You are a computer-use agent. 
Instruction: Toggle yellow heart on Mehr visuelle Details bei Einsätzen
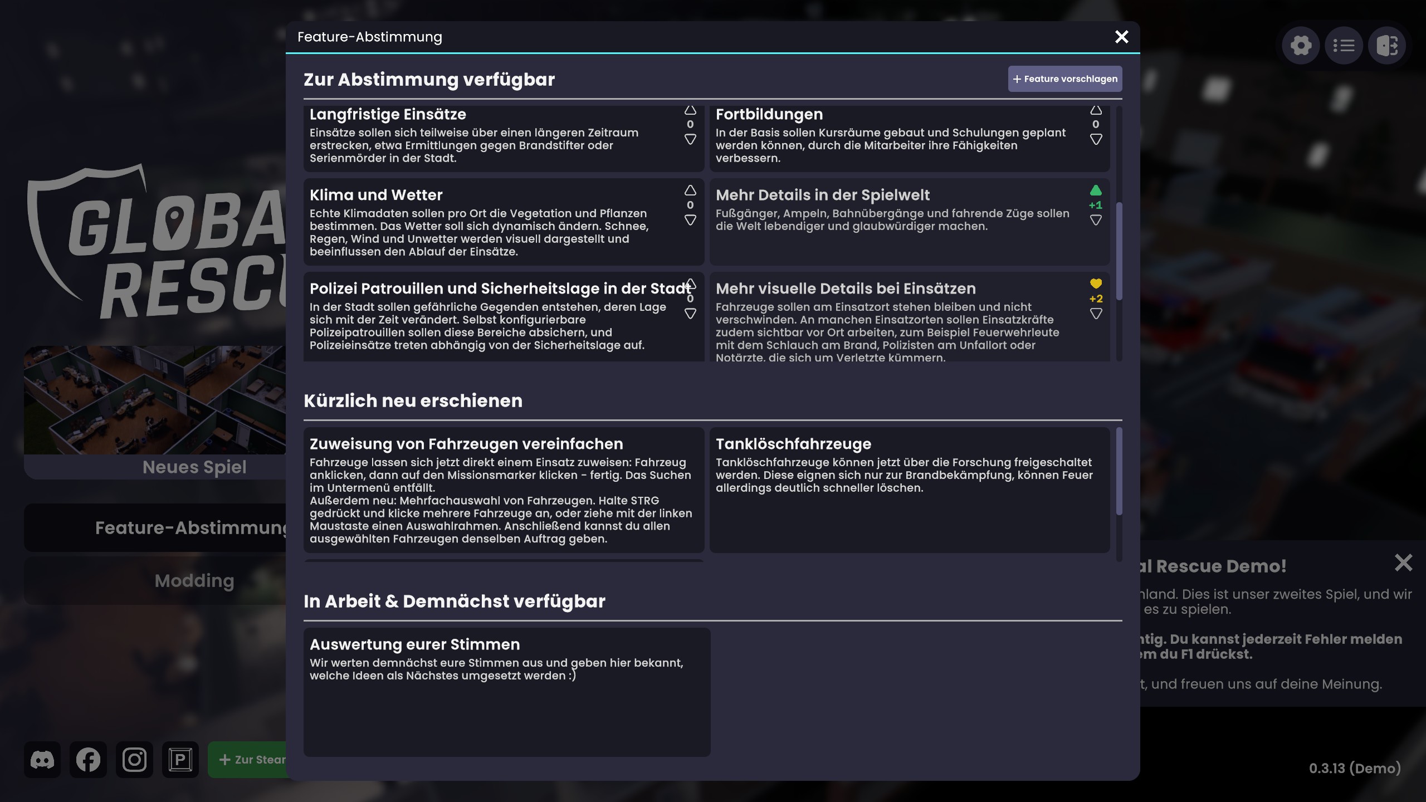tap(1096, 284)
